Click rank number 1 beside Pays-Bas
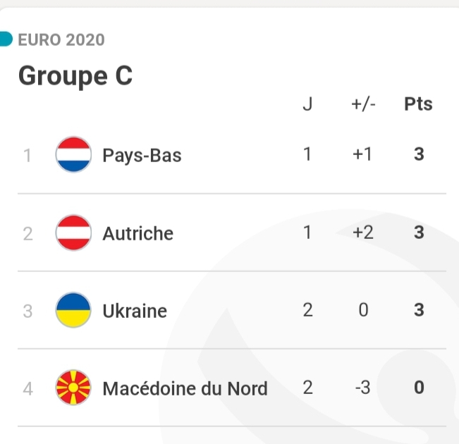The height and width of the screenshot is (444, 459). (27, 155)
